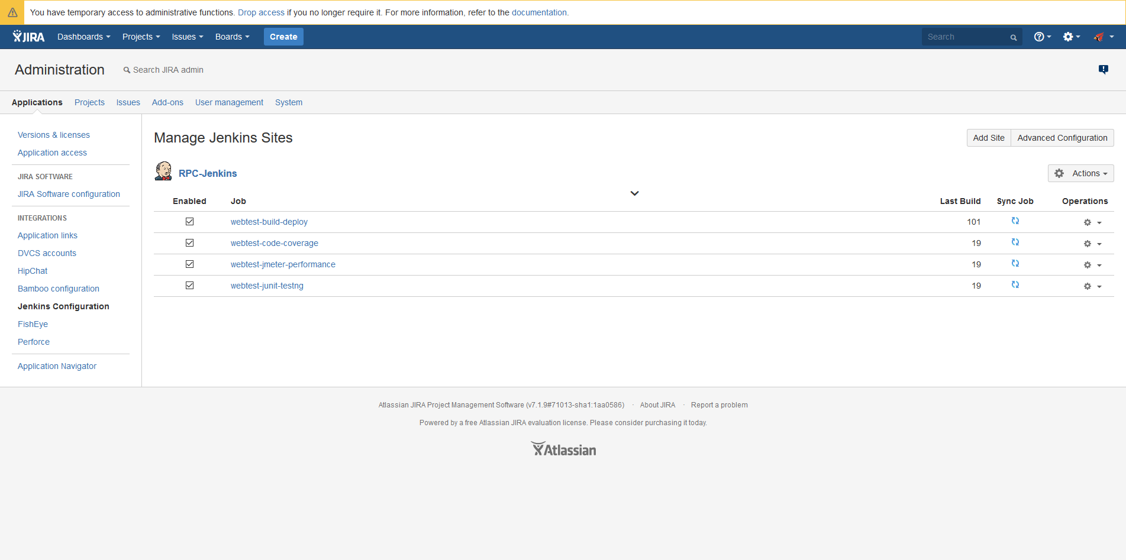Toggle the enabled checkbox for webtest-code-coverage
Image resolution: width=1126 pixels, height=560 pixels.
click(189, 242)
